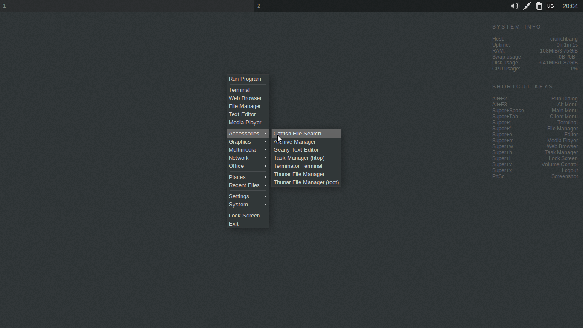The width and height of the screenshot is (583, 328).
Task: Click Lock Screen in the menu
Action: [x=244, y=215]
